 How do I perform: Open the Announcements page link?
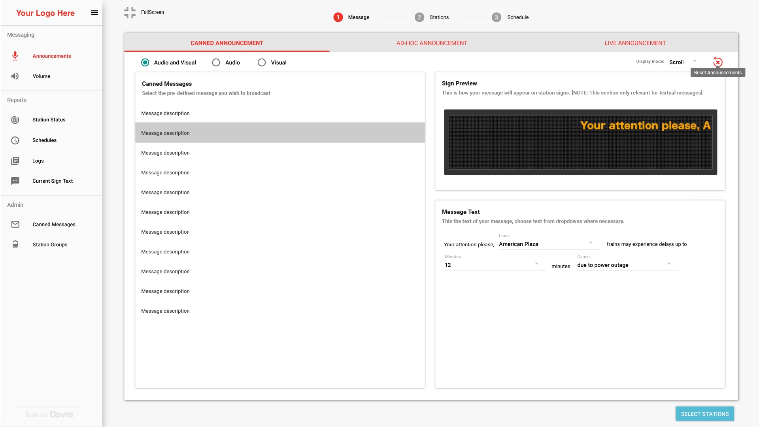(x=52, y=56)
